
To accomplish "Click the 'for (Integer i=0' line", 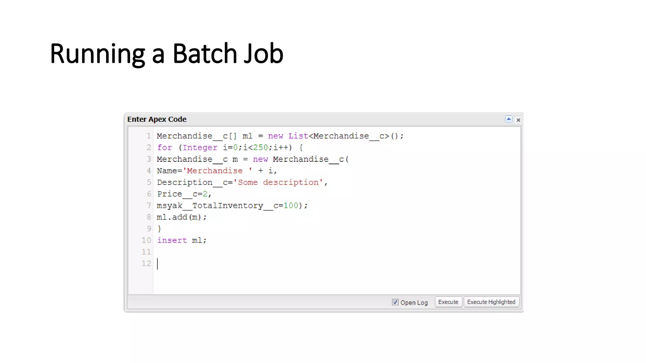I will point(230,147).
